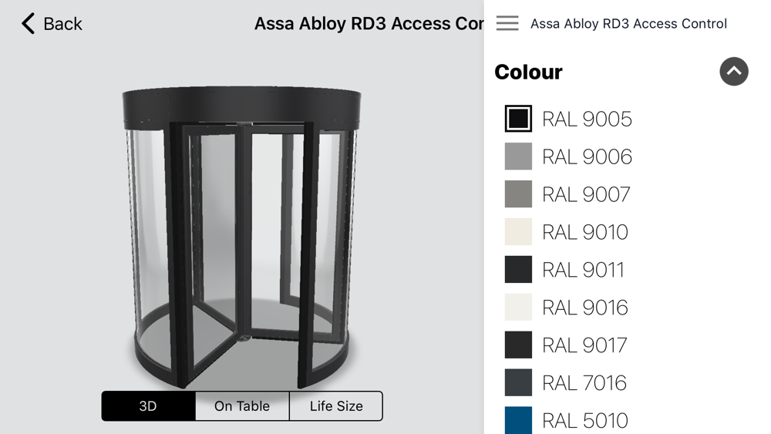The image size is (771, 434).
Task: Select the RAL 9005 black swatch
Action: click(518, 119)
